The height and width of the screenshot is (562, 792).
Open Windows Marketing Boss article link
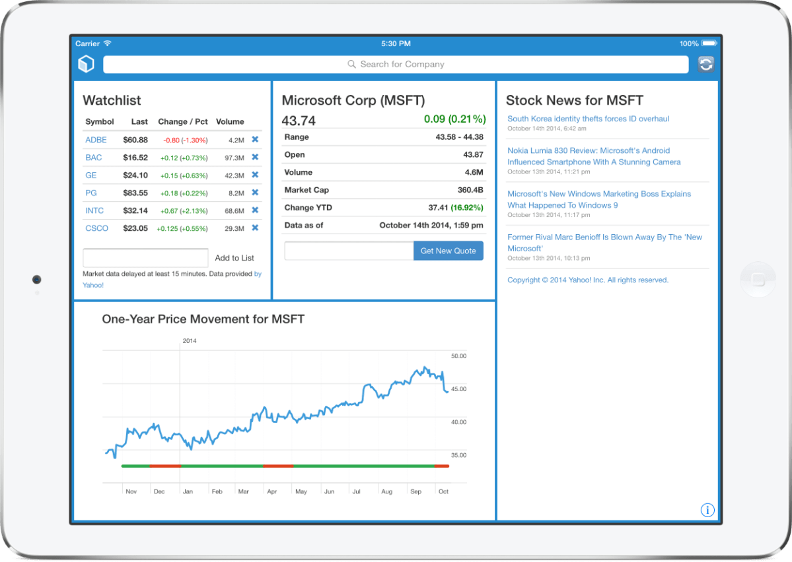coord(599,199)
